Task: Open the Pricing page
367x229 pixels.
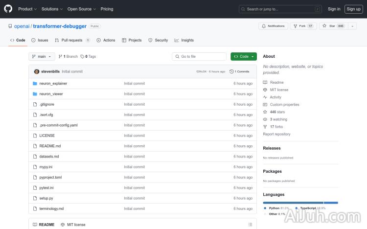Action: 107,9
